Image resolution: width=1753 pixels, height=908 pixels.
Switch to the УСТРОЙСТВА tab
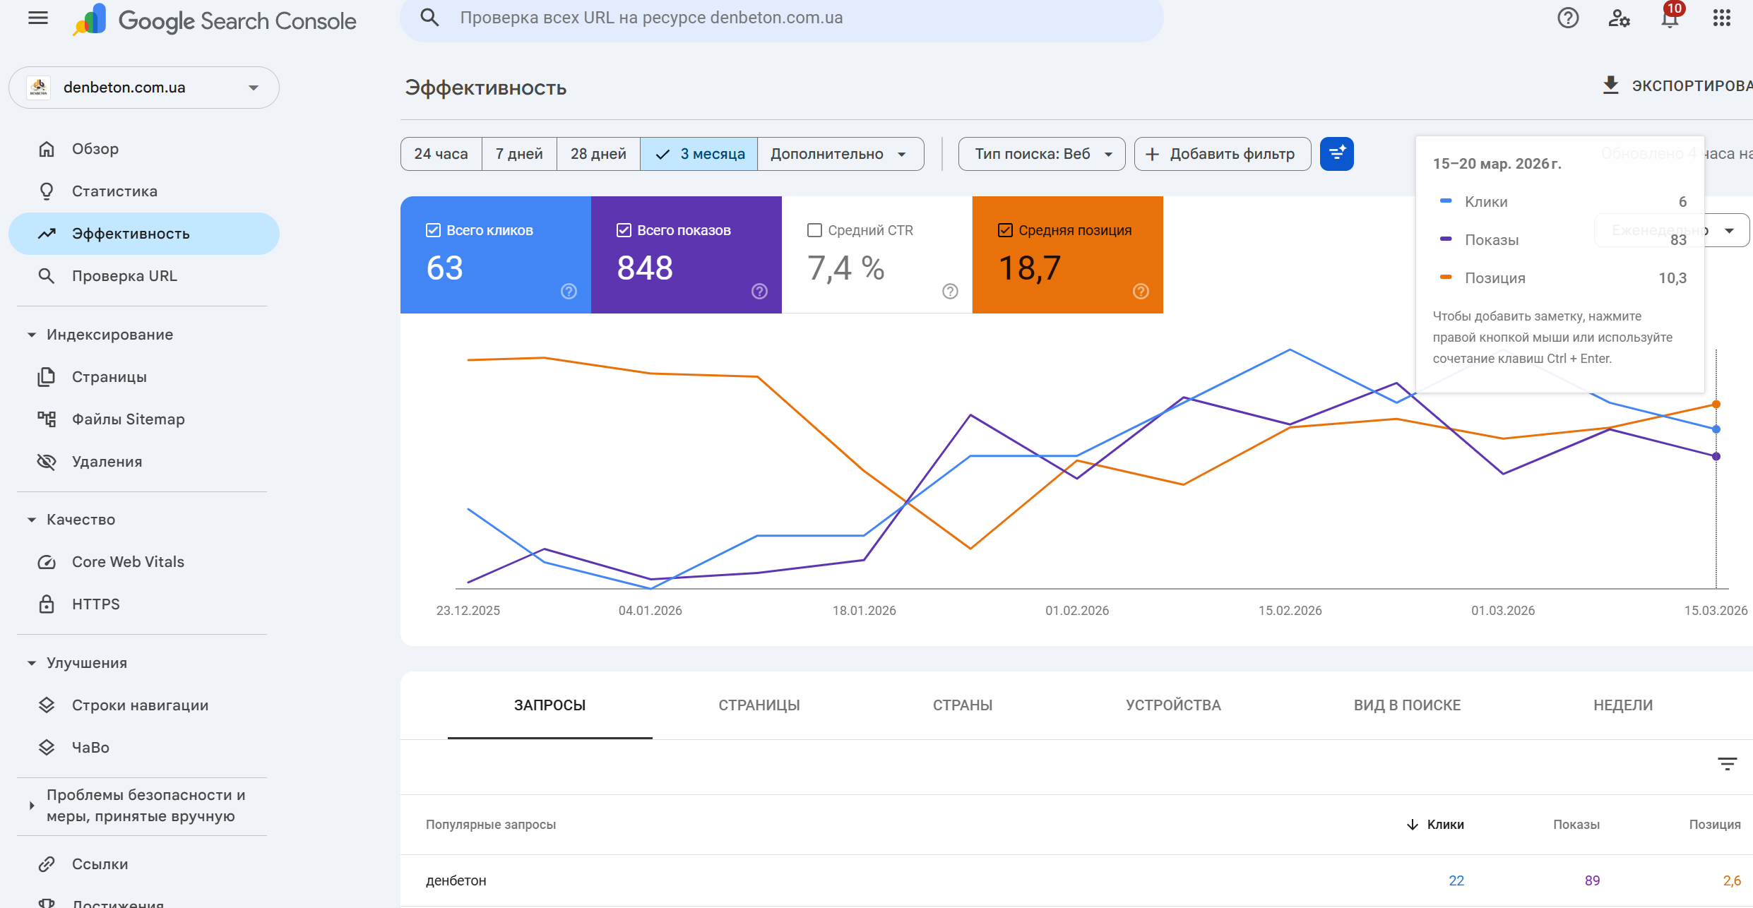click(1173, 705)
